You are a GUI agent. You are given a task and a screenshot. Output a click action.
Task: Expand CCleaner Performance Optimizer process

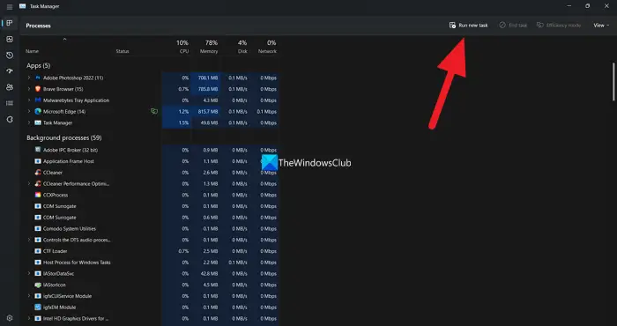click(29, 183)
